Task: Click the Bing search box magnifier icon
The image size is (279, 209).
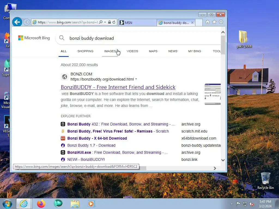Action: [62, 38]
